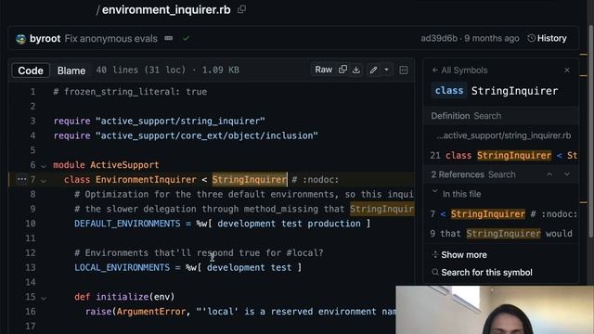Open the Raw file view
The image size is (594, 334).
324,70
